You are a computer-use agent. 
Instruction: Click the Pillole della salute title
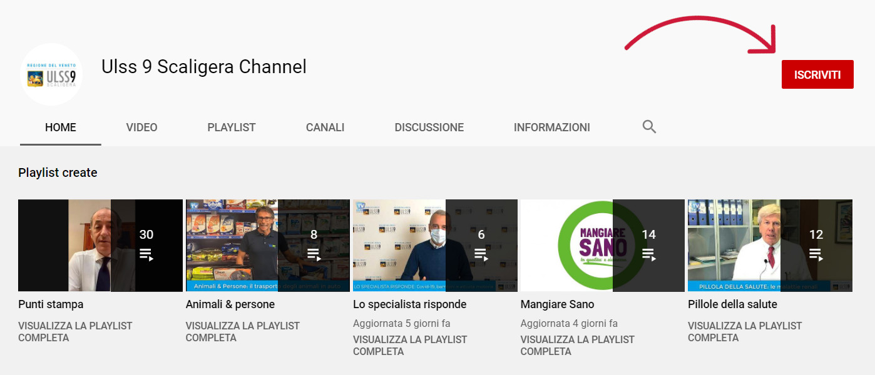tap(732, 304)
